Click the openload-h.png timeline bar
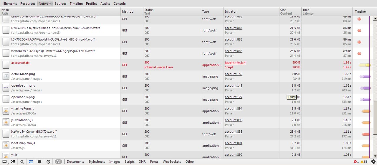This screenshot has height=165, width=377. click(x=366, y=88)
